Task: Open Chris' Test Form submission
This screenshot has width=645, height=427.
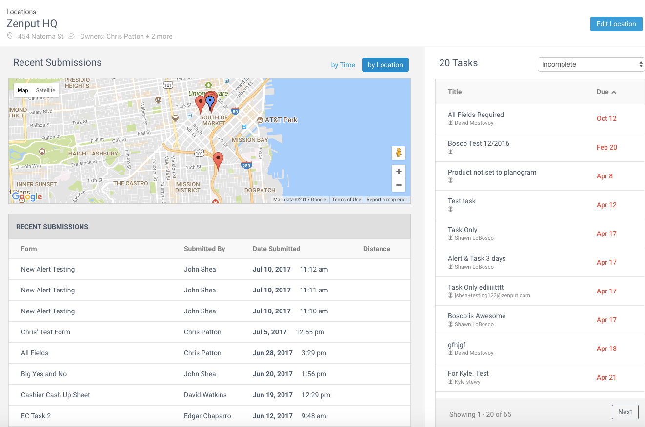Action: tap(209, 332)
